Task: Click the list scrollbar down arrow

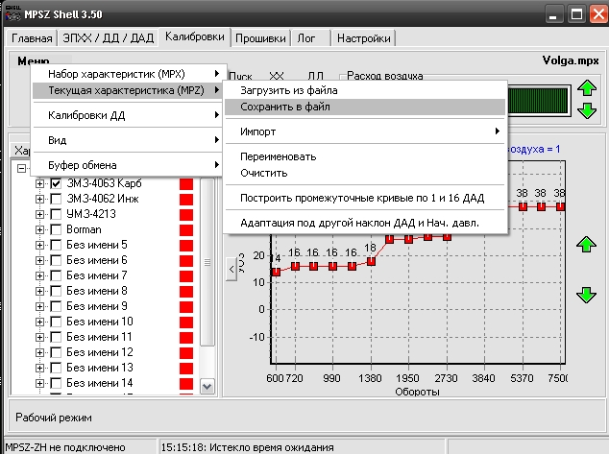Action: (x=207, y=385)
